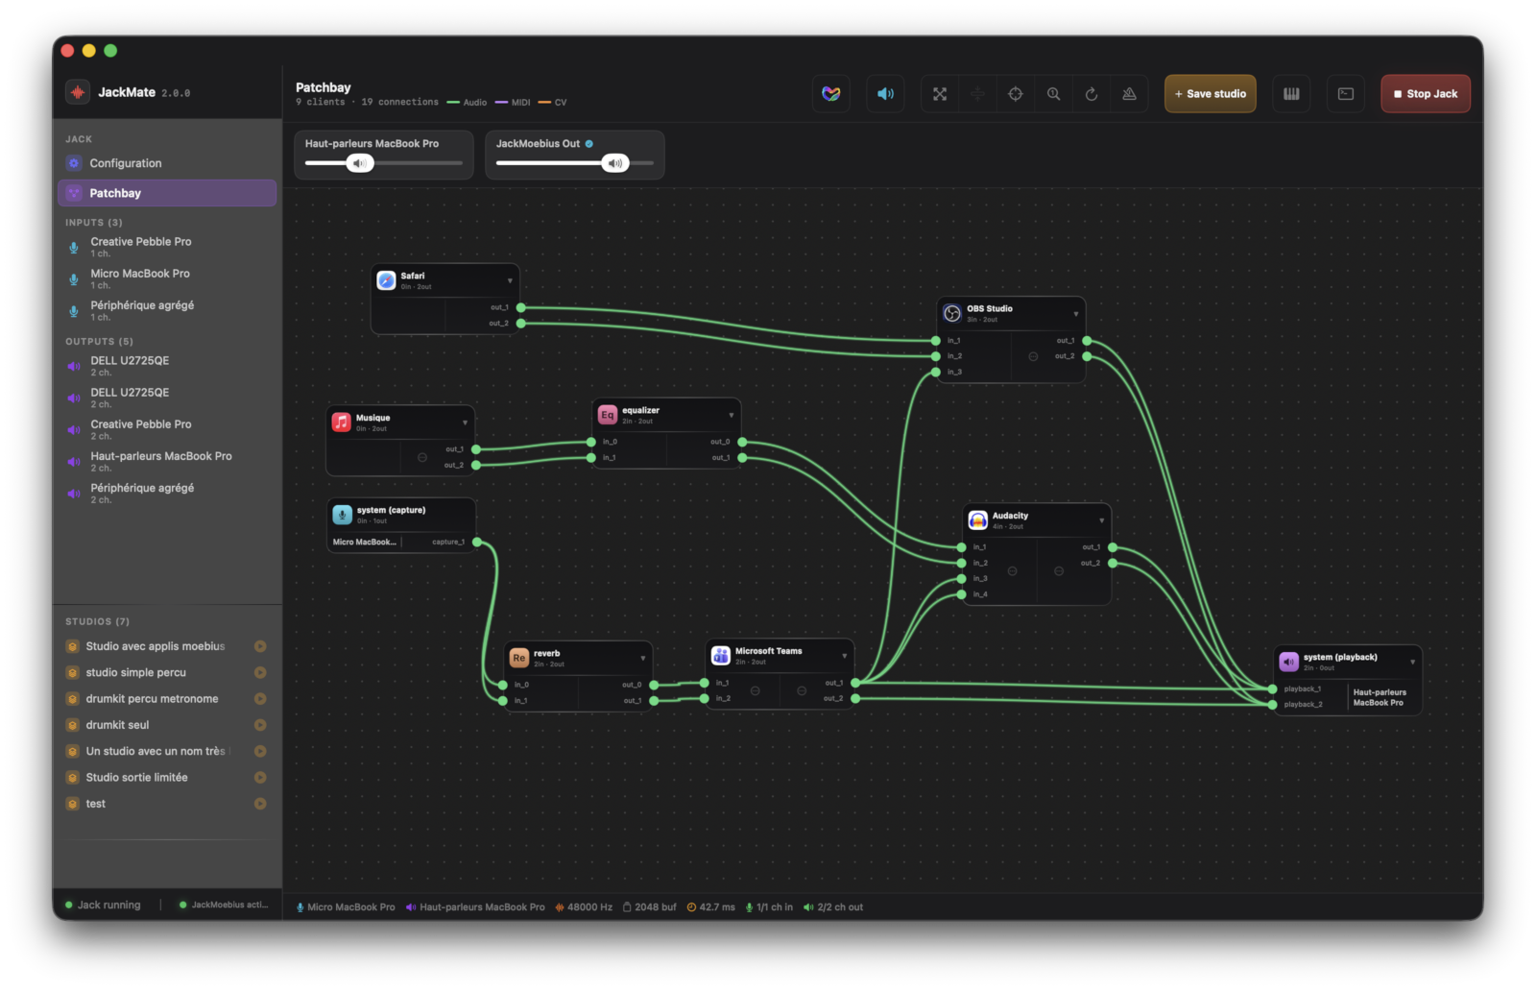Expand the Safari node dropdown arrow
The width and height of the screenshot is (1536, 990).
pos(510,281)
